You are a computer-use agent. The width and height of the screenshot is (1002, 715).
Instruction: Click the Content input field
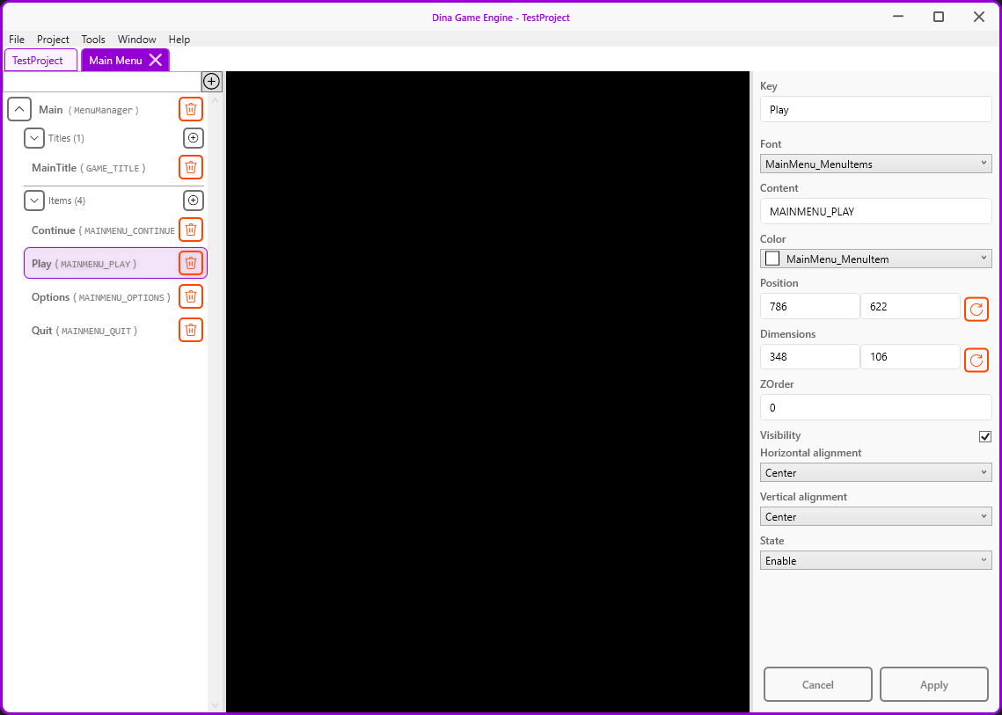tap(875, 211)
